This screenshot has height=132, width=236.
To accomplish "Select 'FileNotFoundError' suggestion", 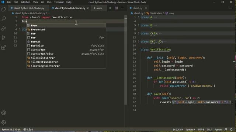I will tap(66, 62).
